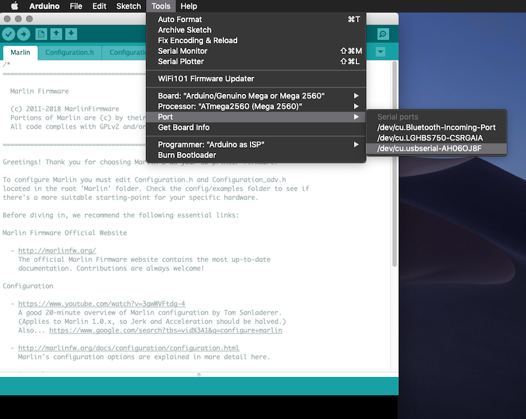526x419 pixels.
Task: Open the Arduino application menu
Action: (x=44, y=6)
